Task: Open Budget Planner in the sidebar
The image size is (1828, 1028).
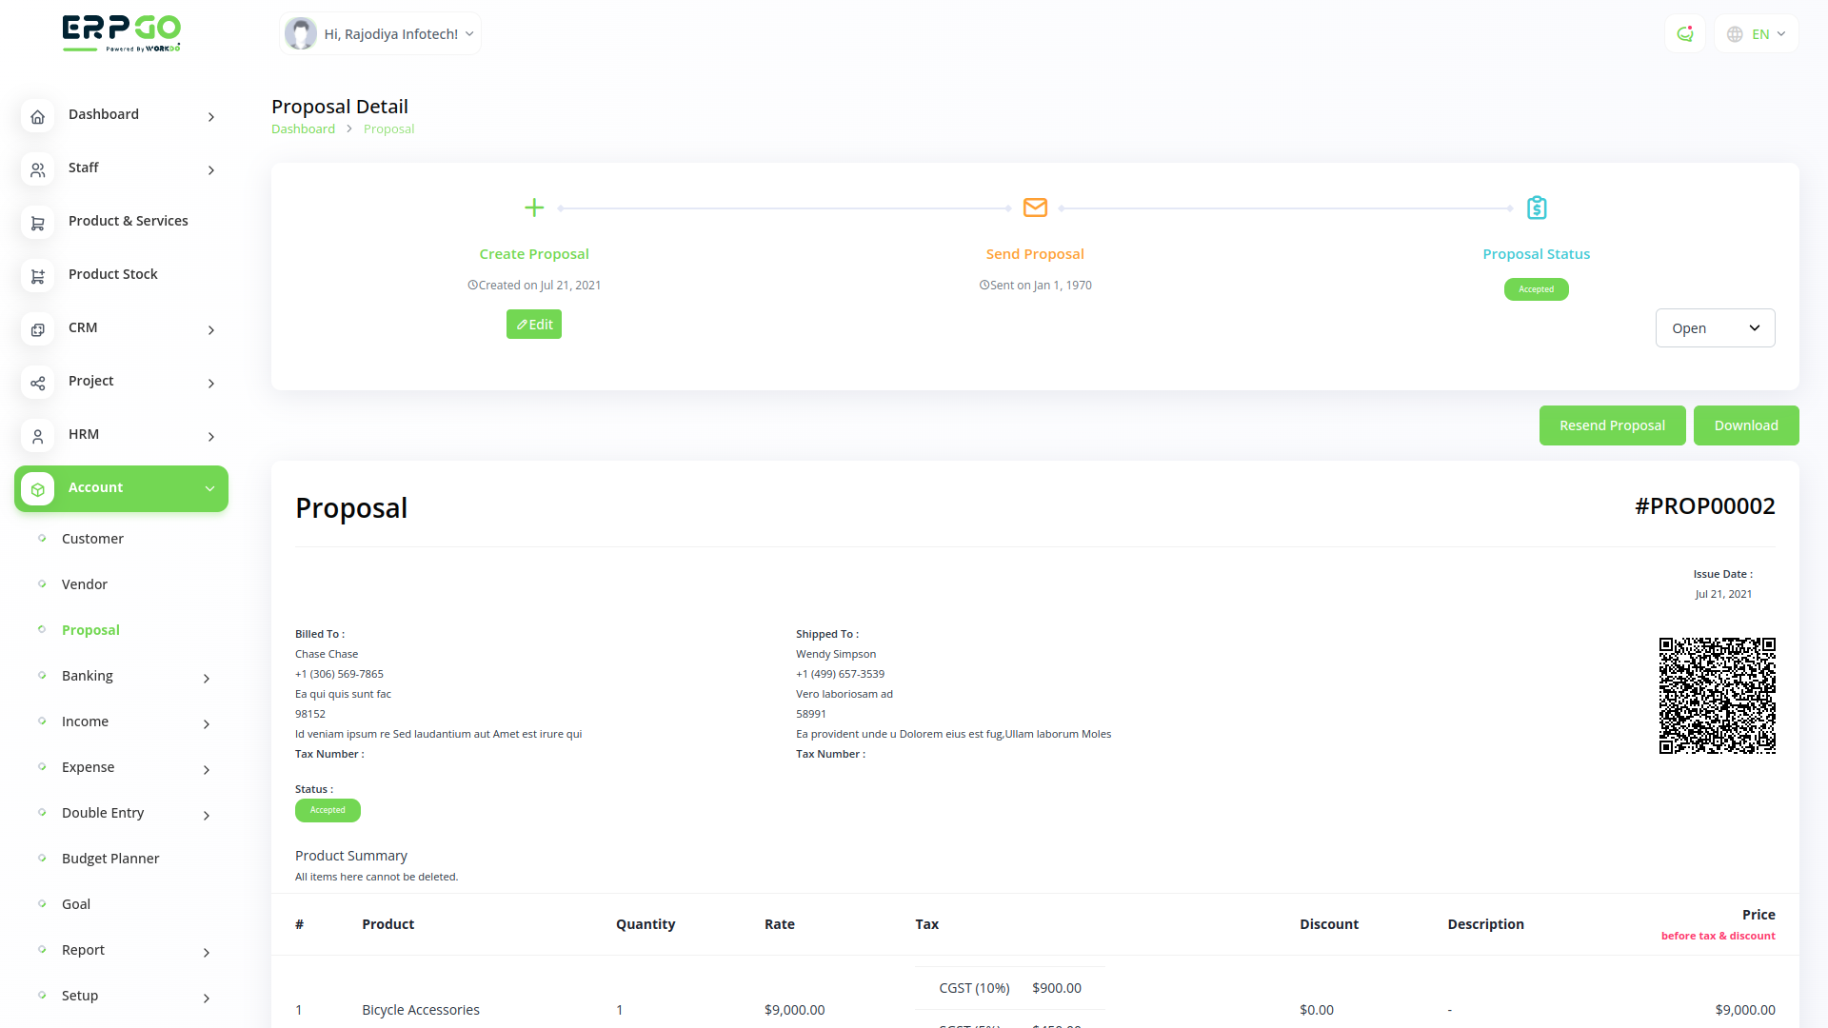Action: [x=110, y=859]
